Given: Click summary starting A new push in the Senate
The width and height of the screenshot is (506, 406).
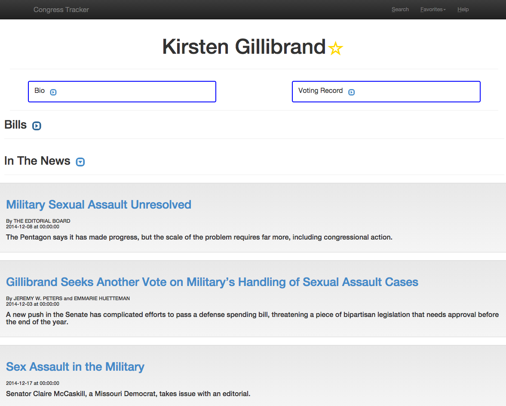Looking at the screenshot, I should [x=252, y=318].
